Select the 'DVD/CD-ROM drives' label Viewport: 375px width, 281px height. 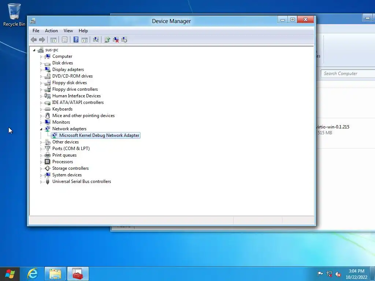click(73, 76)
